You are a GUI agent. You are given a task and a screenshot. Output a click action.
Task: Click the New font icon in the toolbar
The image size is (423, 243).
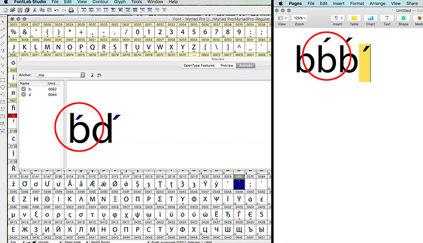pyautogui.click(x=6, y=10)
